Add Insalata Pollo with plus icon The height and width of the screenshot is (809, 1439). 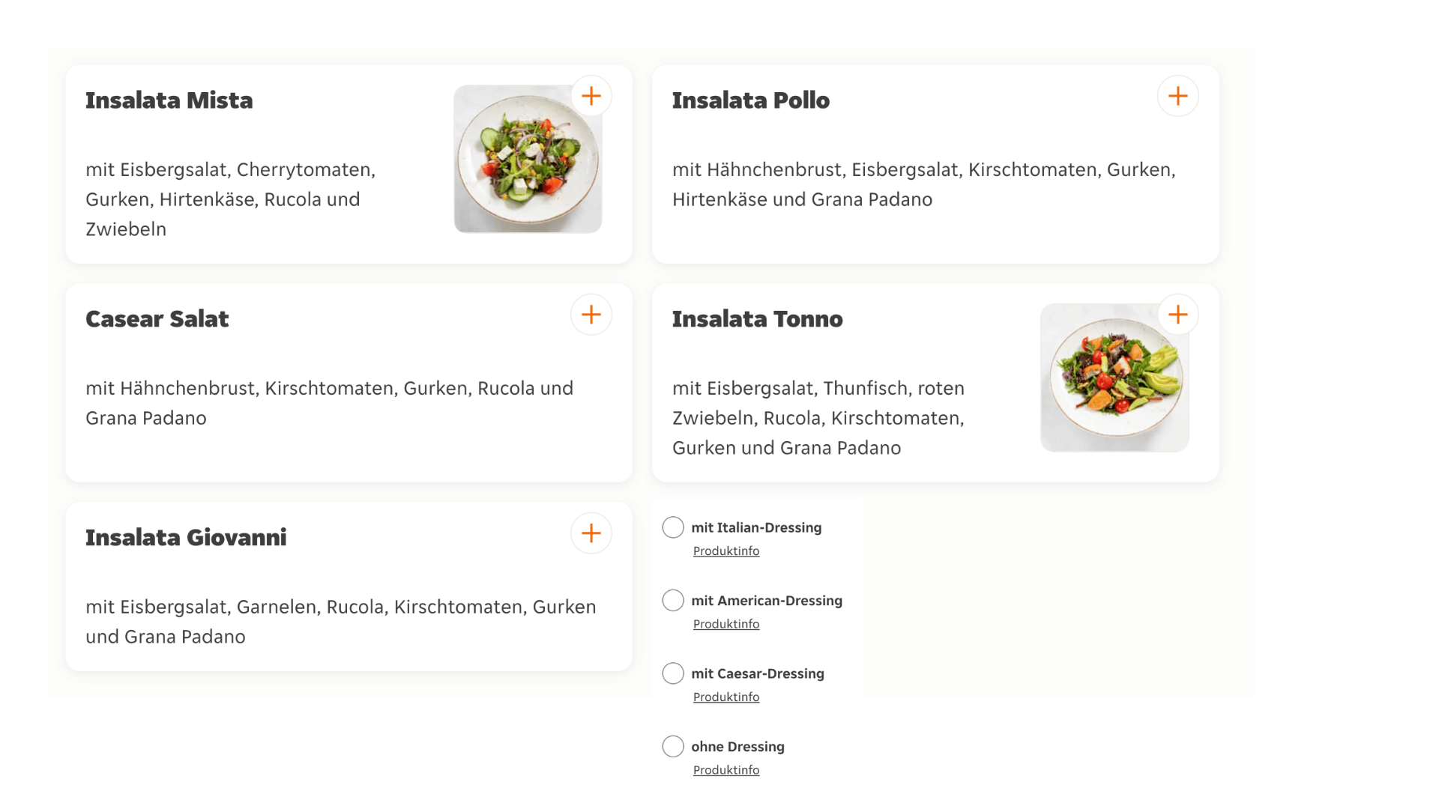click(x=1178, y=96)
